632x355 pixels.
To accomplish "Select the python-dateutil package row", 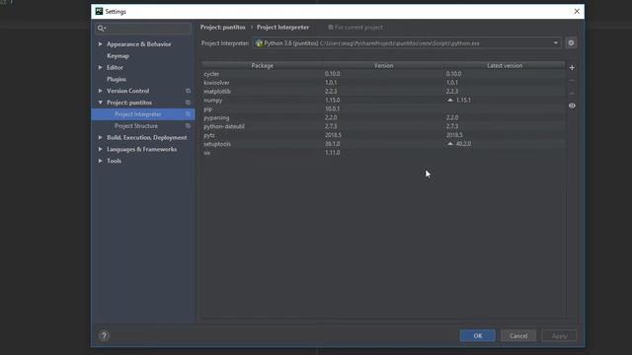I will tap(383, 126).
